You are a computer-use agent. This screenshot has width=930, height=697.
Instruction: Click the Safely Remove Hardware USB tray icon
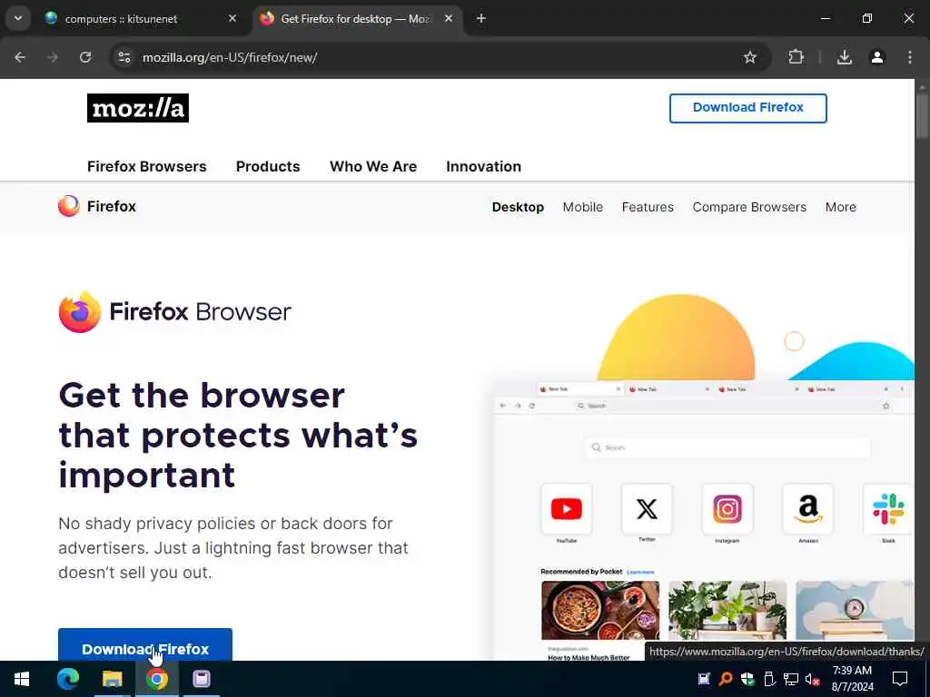click(x=769, y=679)
